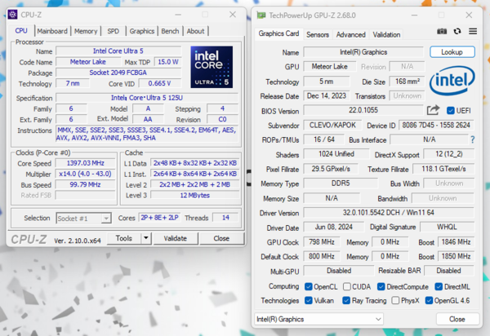The height and width of the screenshot is (336, 490).
Task: Select the Graphics Card tab in GPU-Z
Action: (x=278, y=33)
